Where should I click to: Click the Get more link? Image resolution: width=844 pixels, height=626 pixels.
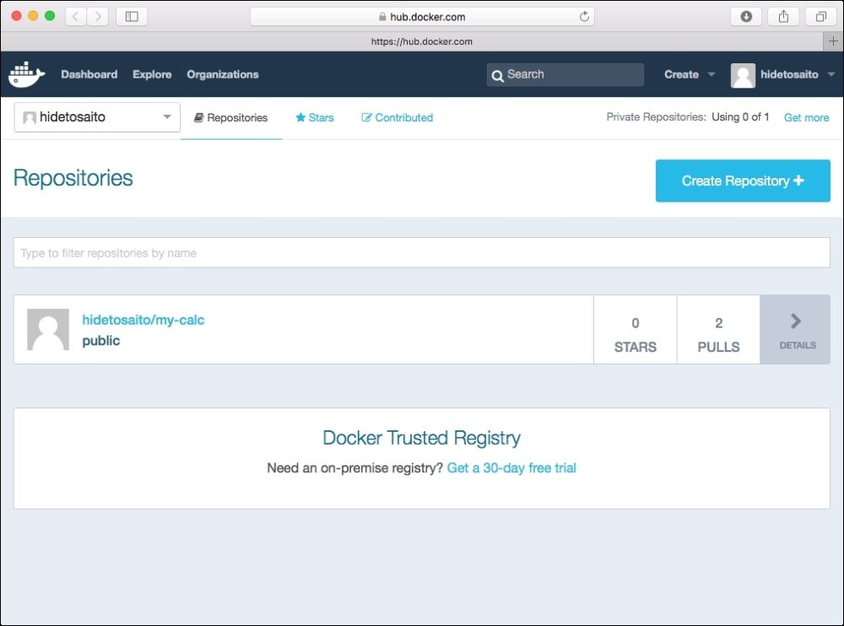pyautogui.click(x=806, y=117)
